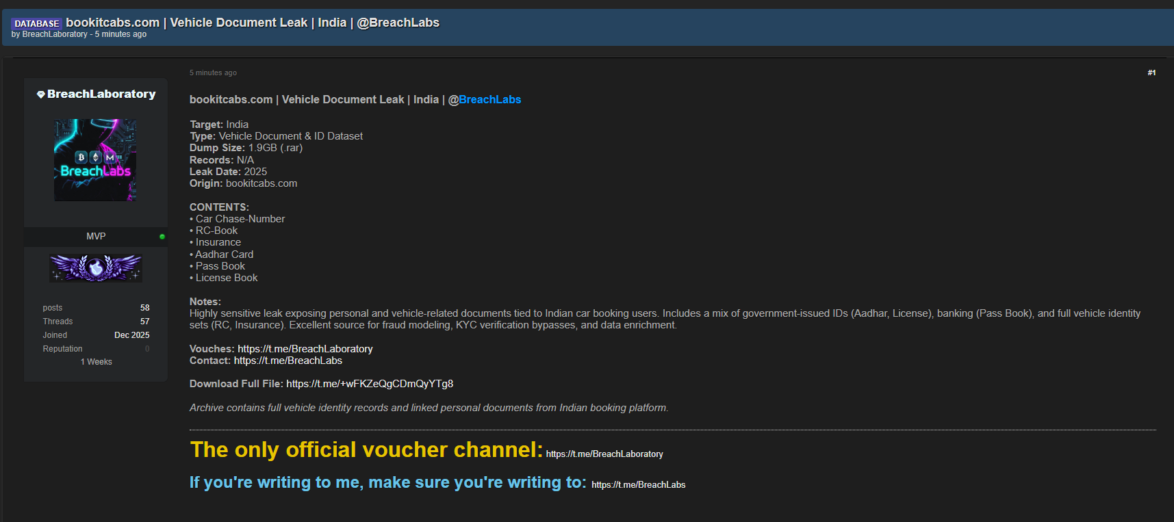Click the Download Full File Telegram link
This screenshot has height=522, width=1174.
(x=370, y=384)
